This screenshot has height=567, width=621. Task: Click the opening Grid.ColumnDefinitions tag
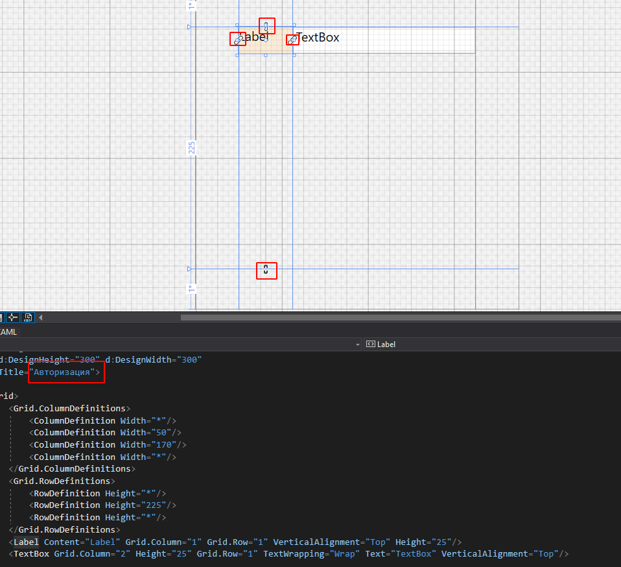tap(70, 408)
